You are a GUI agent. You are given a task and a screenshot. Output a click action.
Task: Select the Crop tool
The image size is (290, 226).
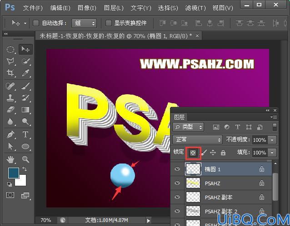point(10,72)
